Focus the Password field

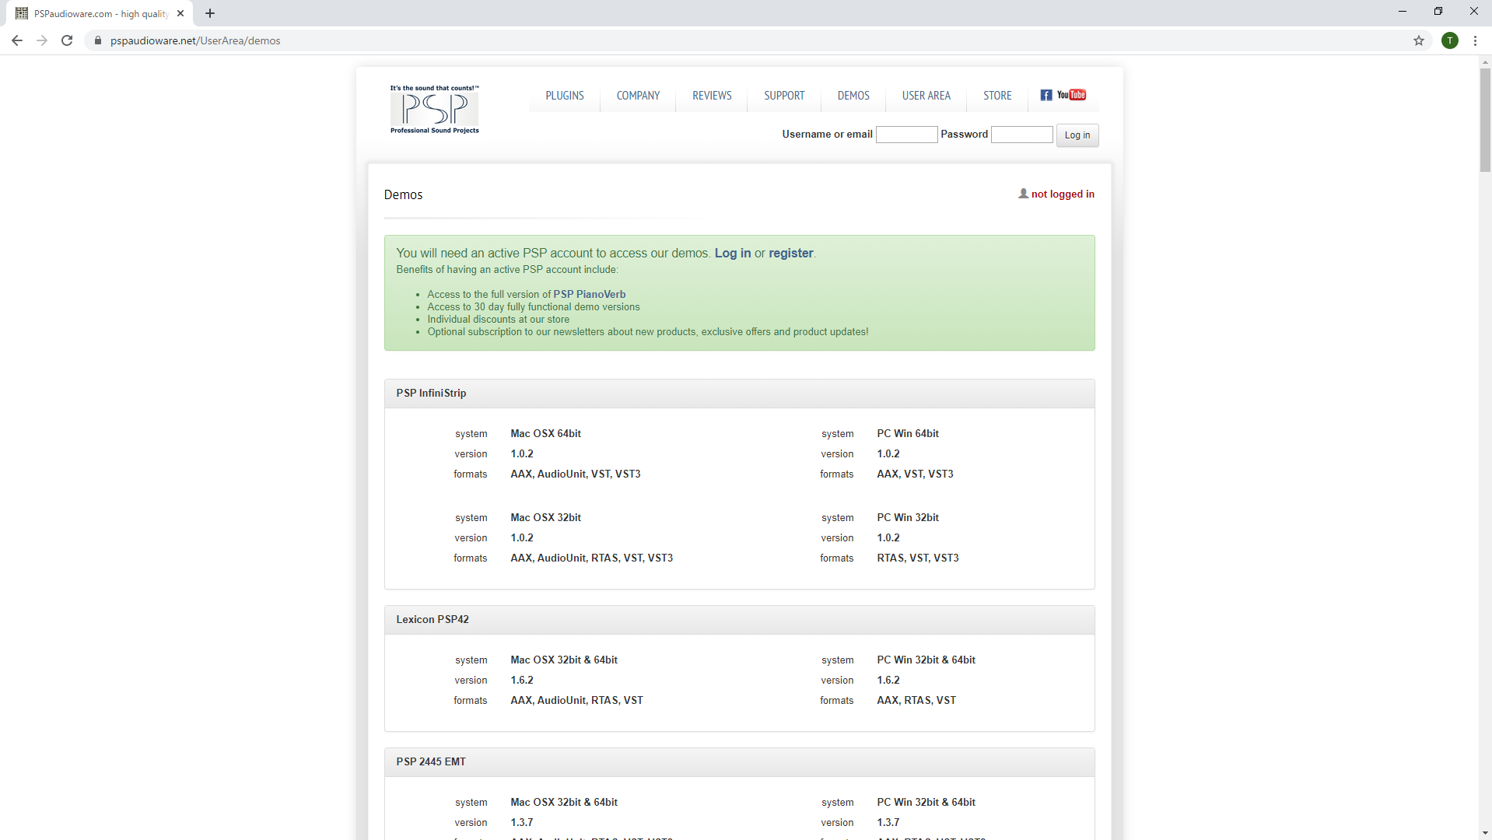pos(1021,135)
